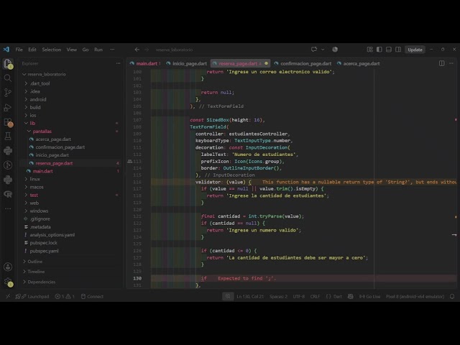The width and height of the screenshot is (460, 345).
Task: Open the chat icon in title bar
Action: pyautogui.click(x=314, y=50)
